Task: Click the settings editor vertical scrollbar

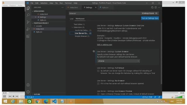Action: [161, 53]
